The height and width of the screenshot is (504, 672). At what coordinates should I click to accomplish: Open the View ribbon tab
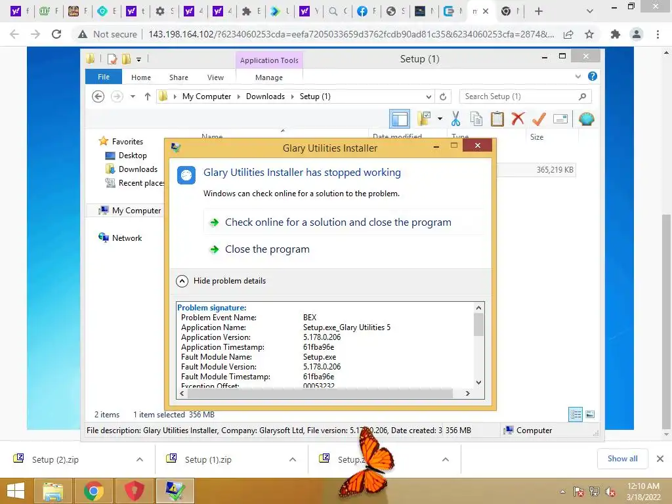pyautogui.click(x=215, y=77)
